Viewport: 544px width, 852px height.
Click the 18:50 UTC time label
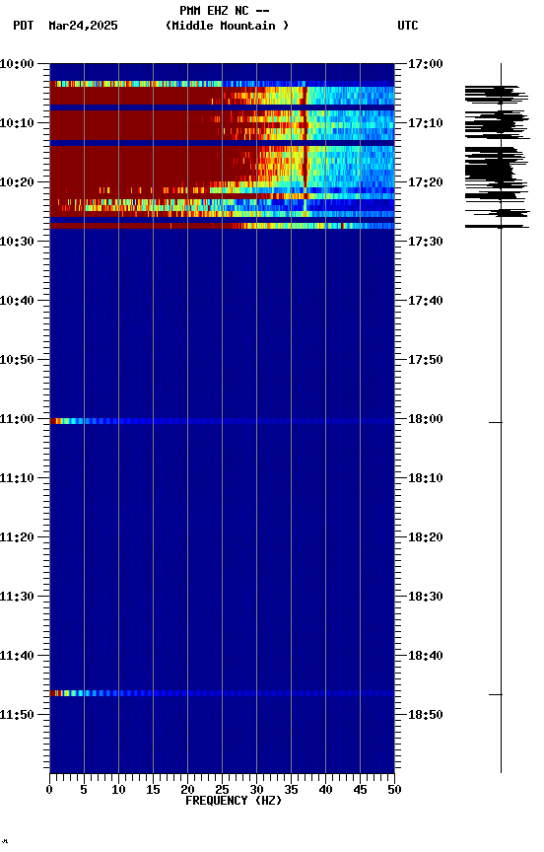click(x=426, y=715)
